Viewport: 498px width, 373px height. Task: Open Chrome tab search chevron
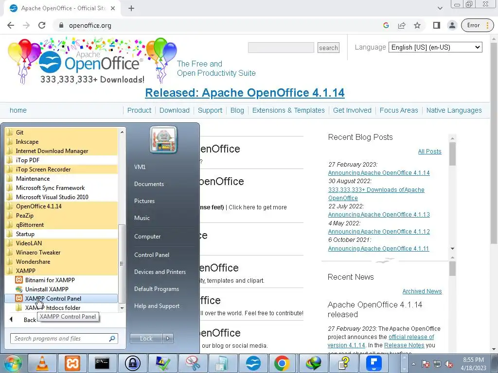pyautogui.click(x=440, y=8)
